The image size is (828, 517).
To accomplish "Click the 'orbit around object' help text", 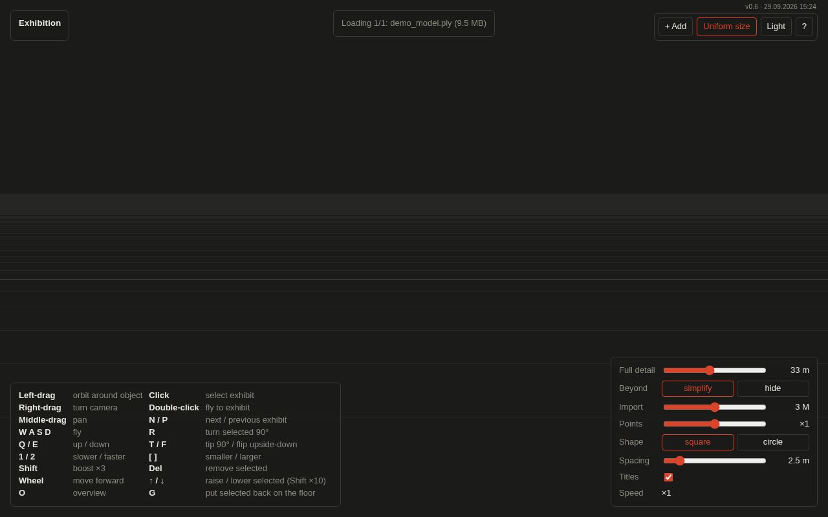I will (x=107, y=396).
